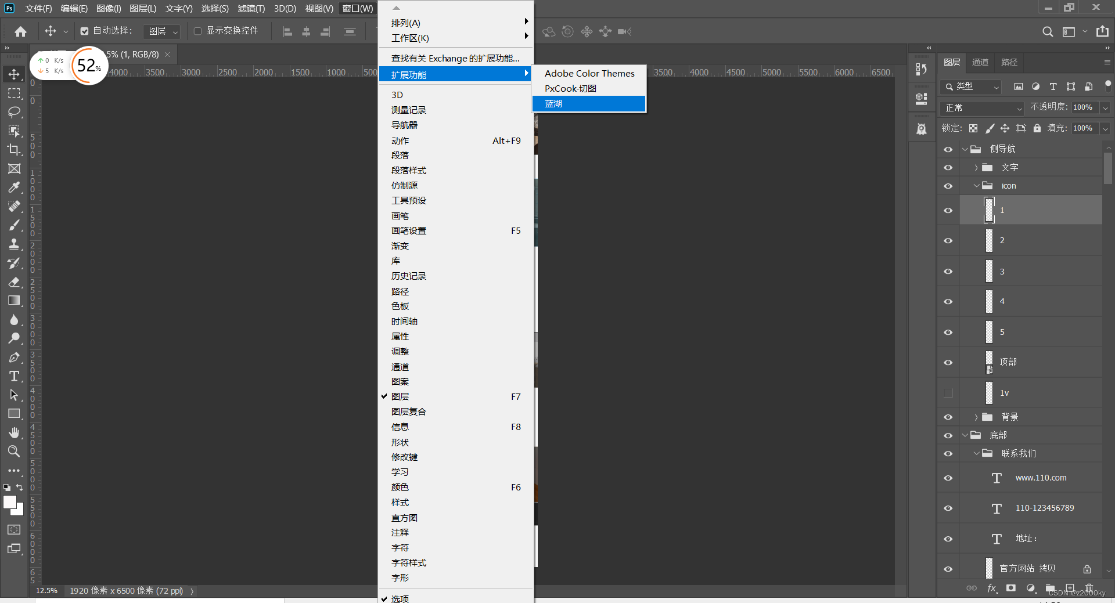Open the 历史记录 panel from menu

456,276
